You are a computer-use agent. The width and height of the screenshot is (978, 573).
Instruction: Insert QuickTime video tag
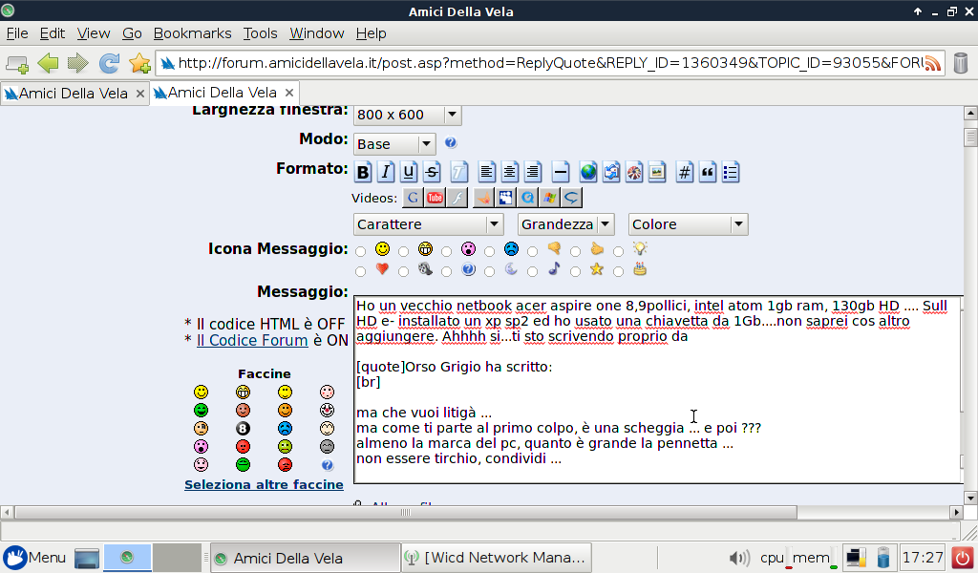(x=527, y=199)
